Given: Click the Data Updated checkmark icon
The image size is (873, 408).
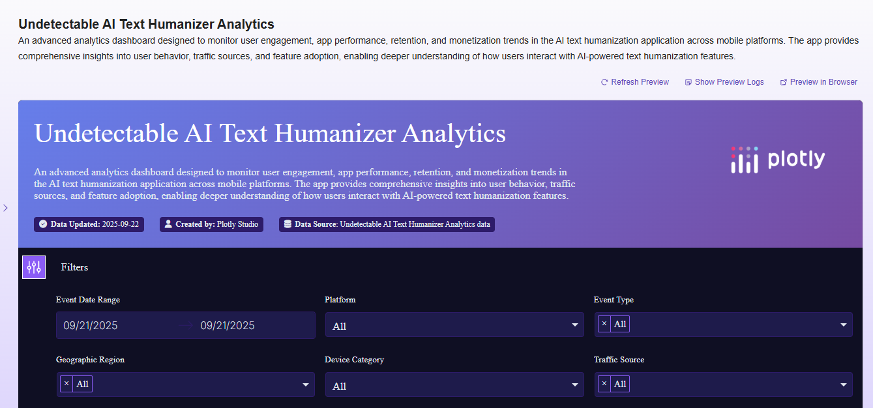Looking at the screenshot, I should point(43,224).
